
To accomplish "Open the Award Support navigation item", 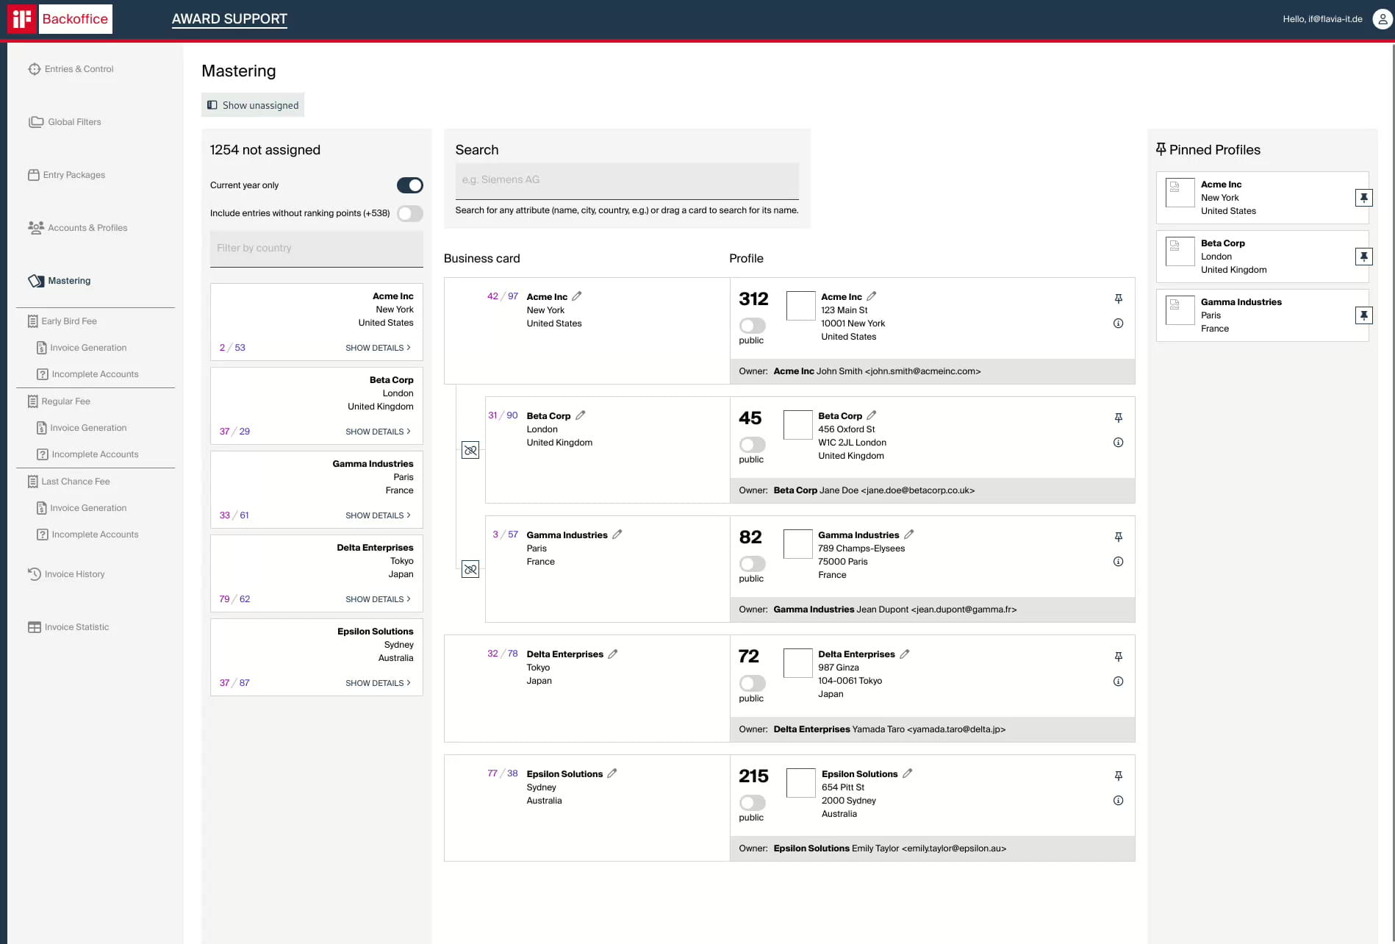I will 229,19.
